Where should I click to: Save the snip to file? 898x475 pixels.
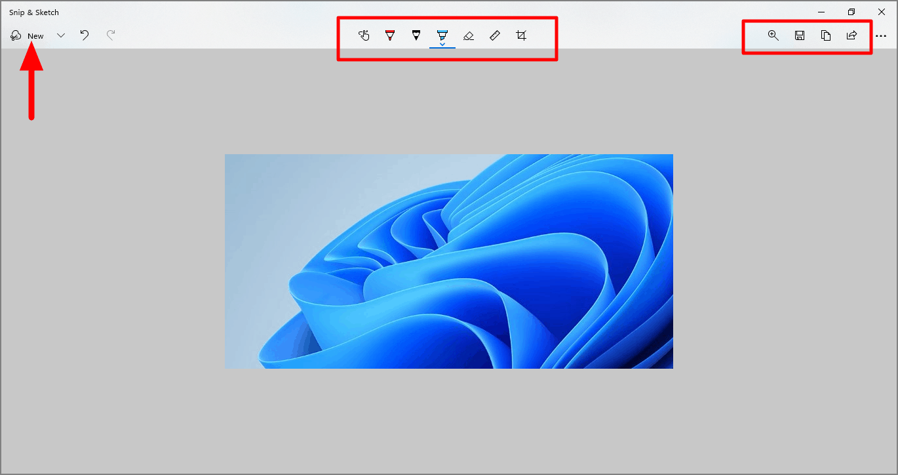click(x=800, y=35)
